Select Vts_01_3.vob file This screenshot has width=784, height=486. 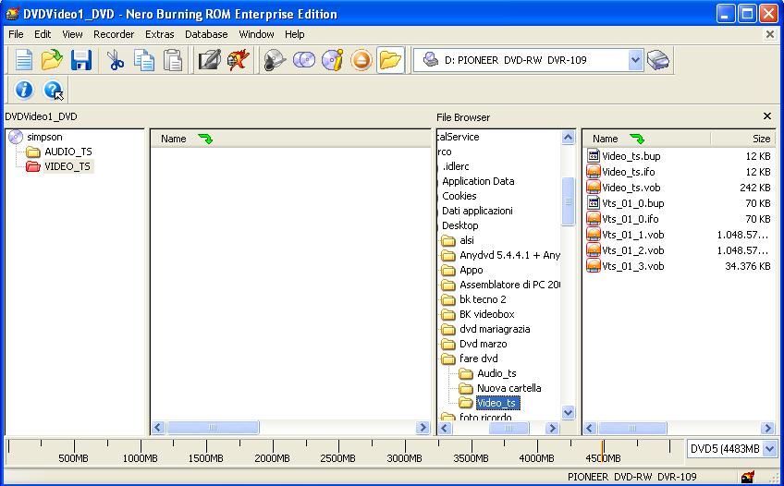(632, 266)
